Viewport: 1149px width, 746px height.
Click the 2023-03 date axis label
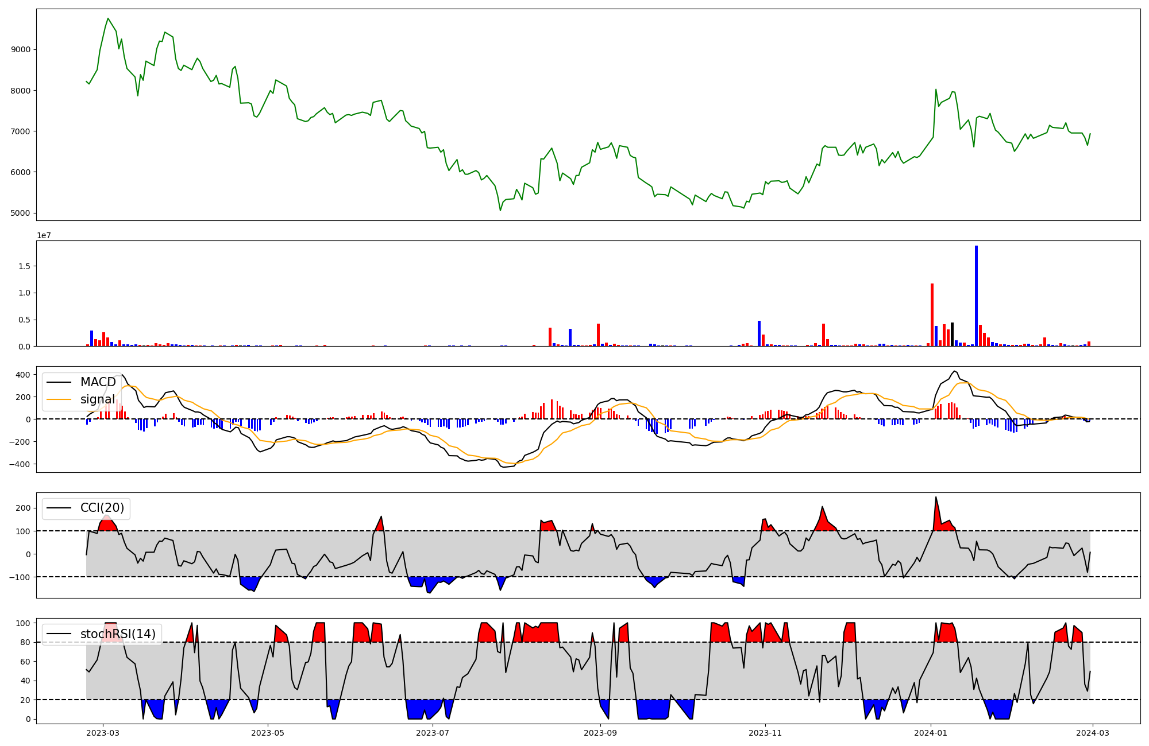coord(103,733)
